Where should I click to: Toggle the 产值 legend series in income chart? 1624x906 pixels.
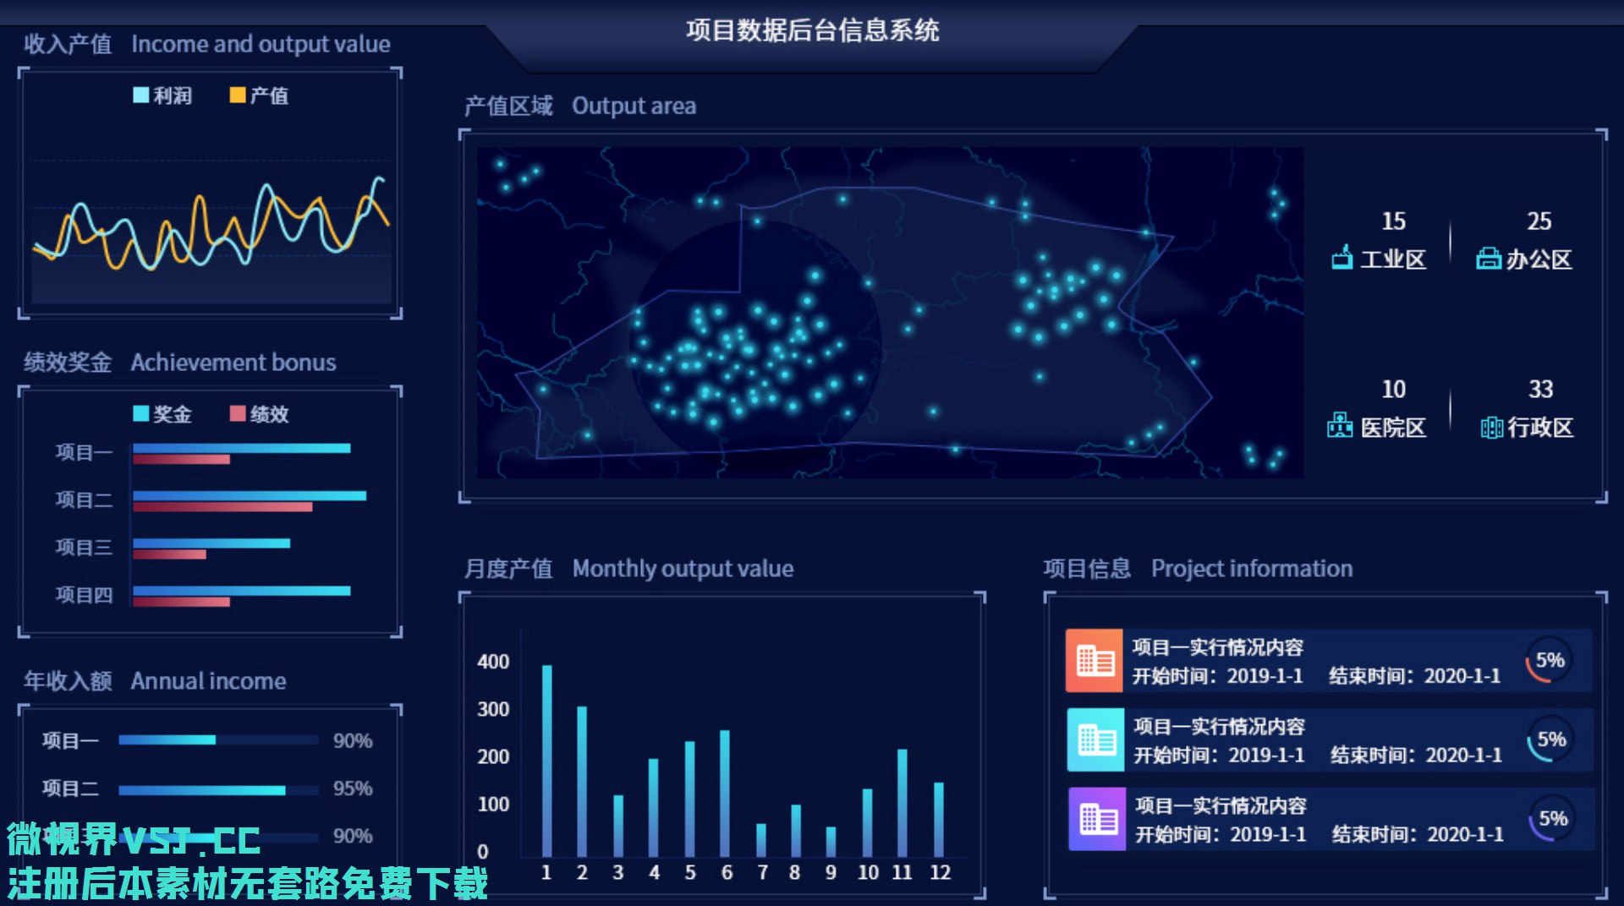click(259, 96)
